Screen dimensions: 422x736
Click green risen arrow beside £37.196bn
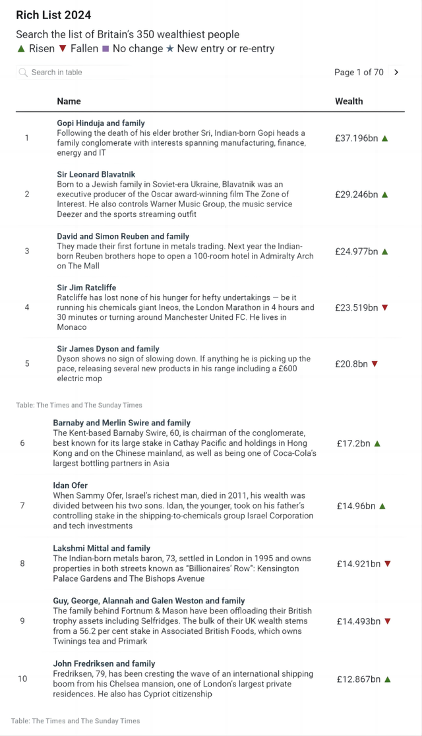tap(385, 138)
